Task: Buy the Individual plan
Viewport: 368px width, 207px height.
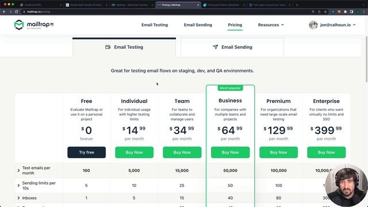Action: click(x=134, y=152)
